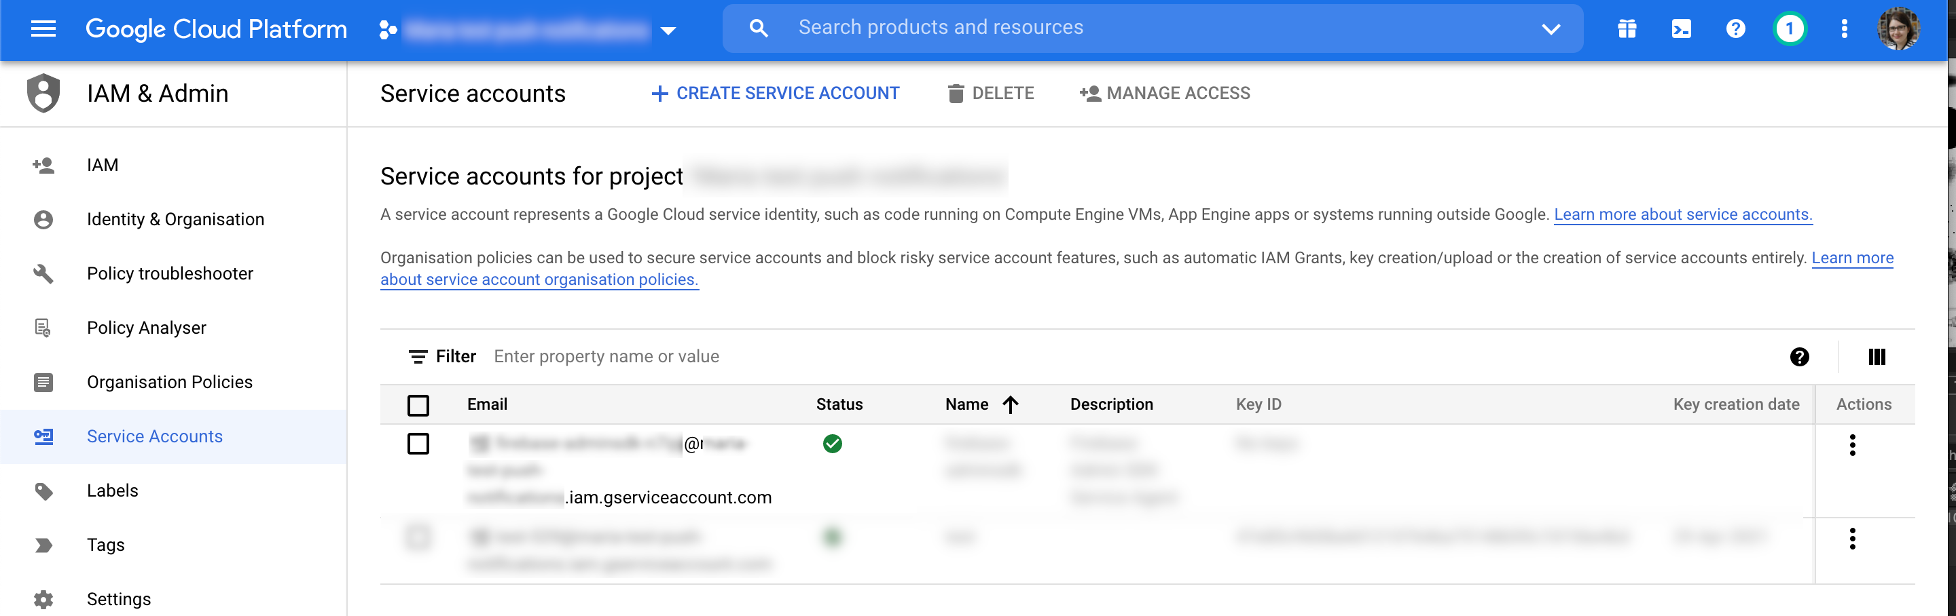1956x616 pixels.
Task: Click the Policy Analyser document icon
Action: (43, 328)
